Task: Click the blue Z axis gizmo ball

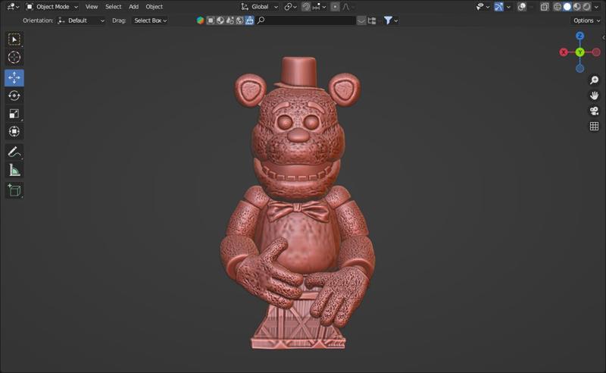Action: tap(579, 36)
